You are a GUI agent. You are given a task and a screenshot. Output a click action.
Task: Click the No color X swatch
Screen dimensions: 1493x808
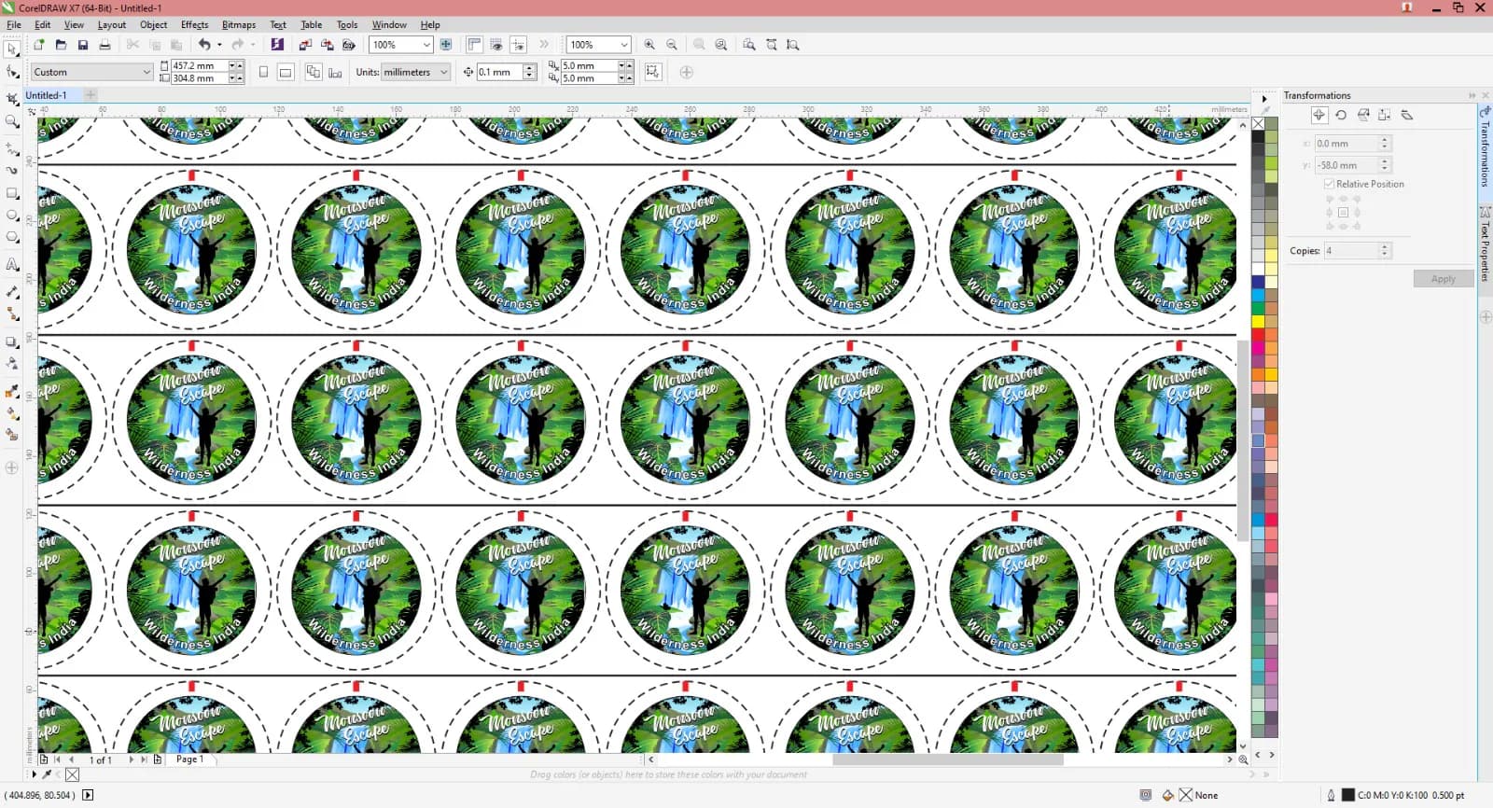[1258, 123]
